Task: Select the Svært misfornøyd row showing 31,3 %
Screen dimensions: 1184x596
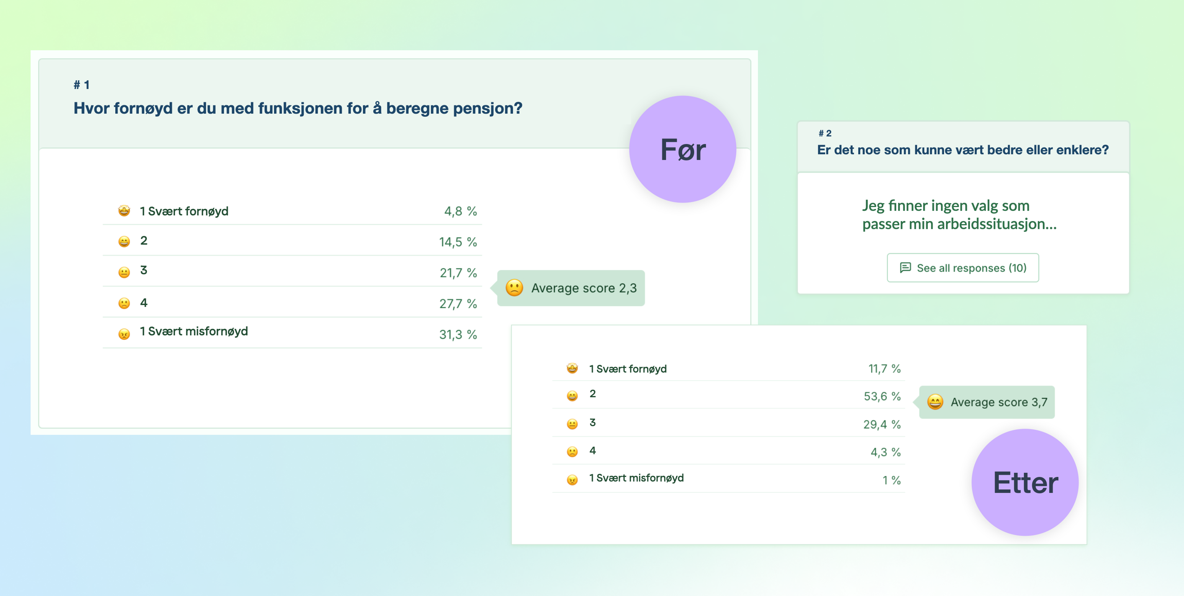Action: [x=292, y=333]
